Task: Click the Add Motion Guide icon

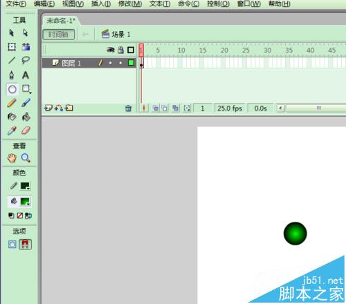Action: pyautogui.click(x=59, y=108)
